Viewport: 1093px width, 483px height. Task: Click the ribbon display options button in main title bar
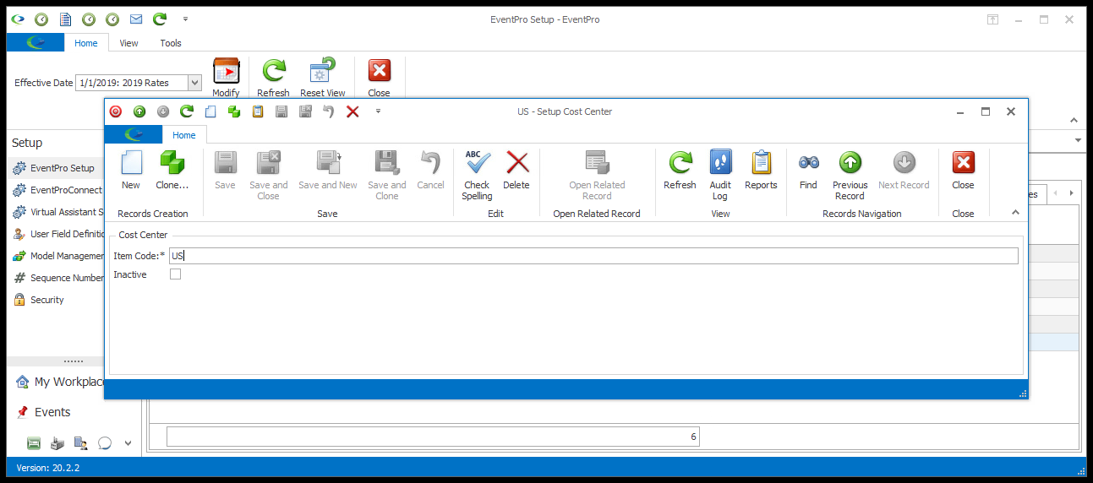coord(992,19)
